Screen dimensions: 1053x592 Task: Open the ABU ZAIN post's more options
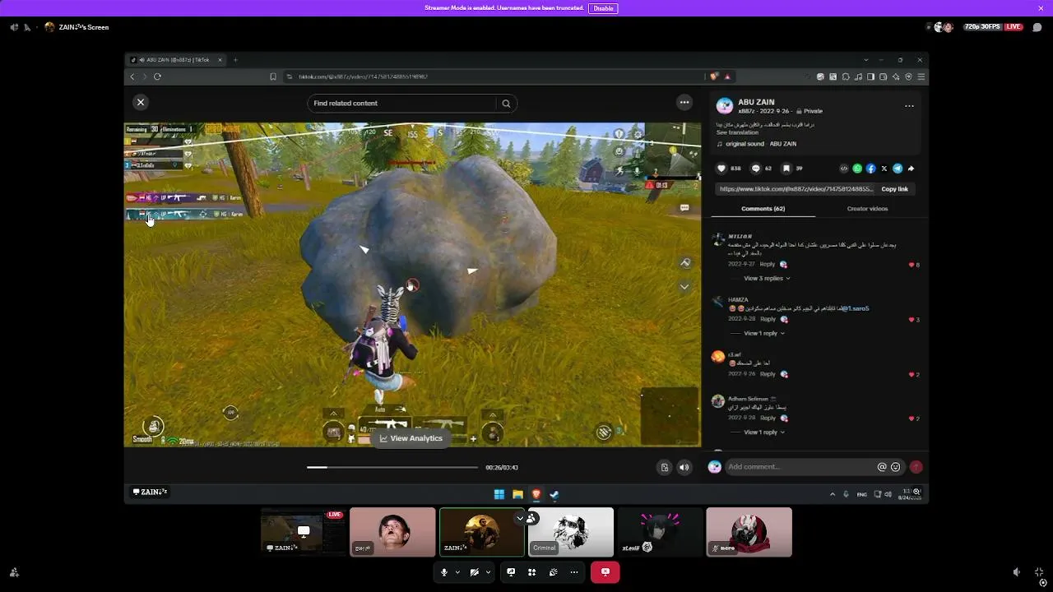click(909, 105)
